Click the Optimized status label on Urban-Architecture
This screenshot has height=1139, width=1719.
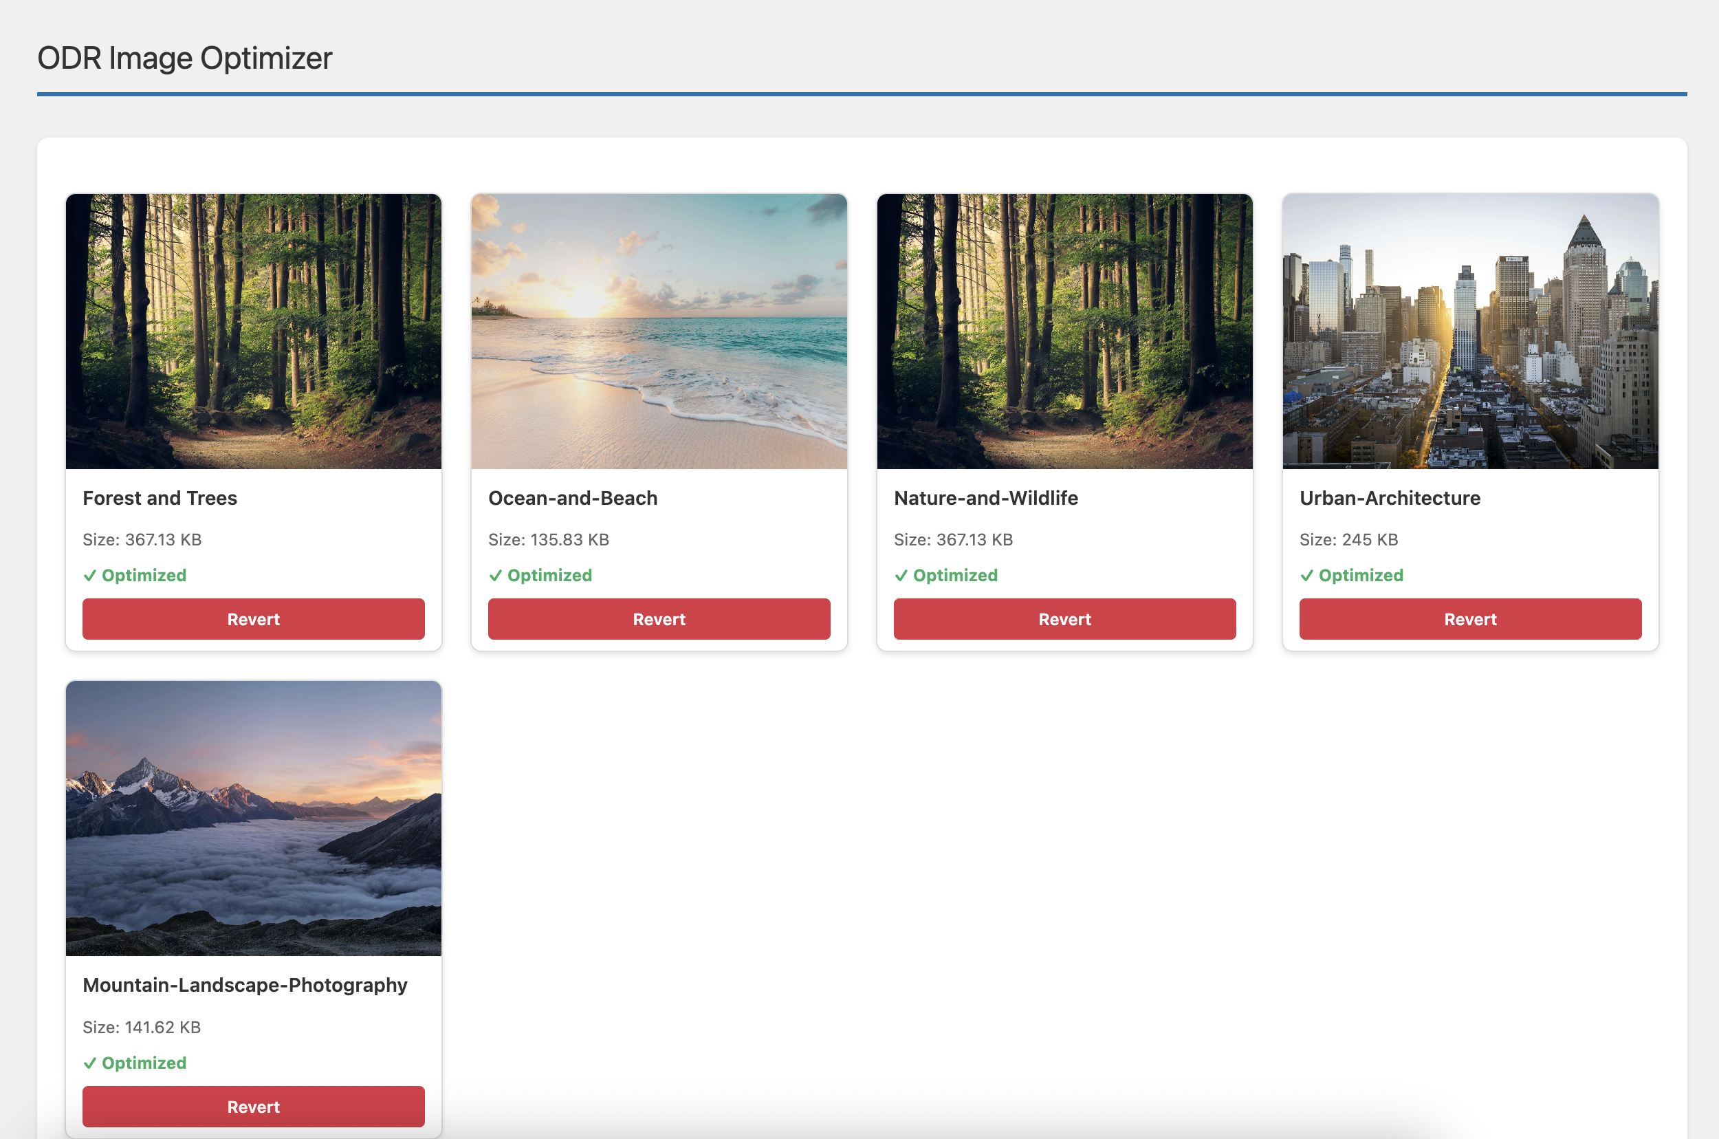click(x=1360, y=574)
